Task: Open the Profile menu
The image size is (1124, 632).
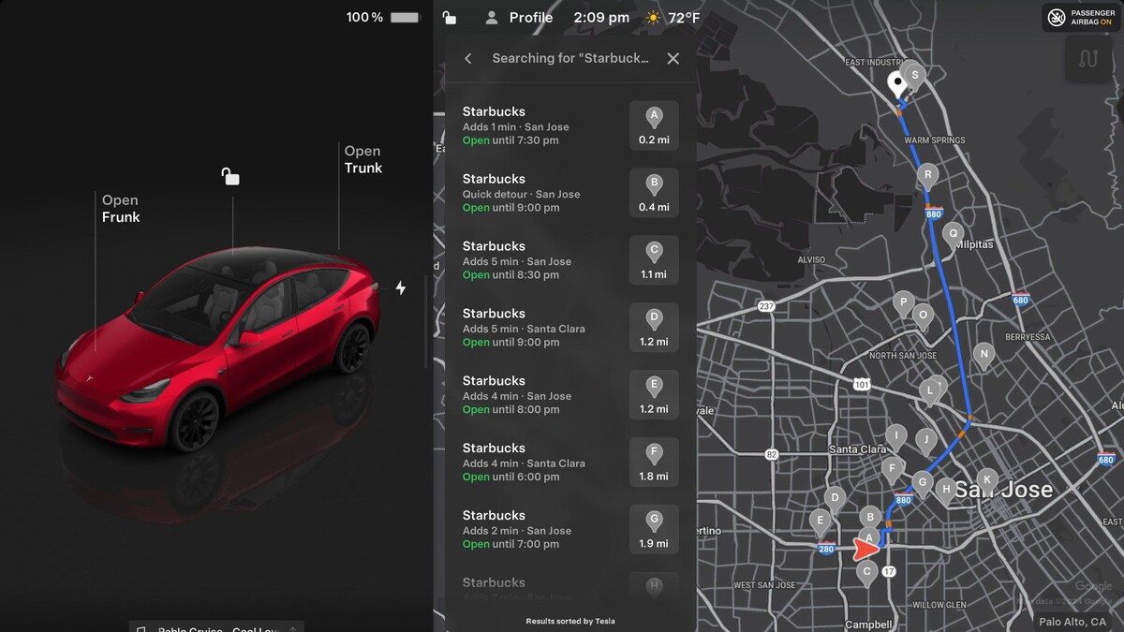Action: (x=518, y=18)
